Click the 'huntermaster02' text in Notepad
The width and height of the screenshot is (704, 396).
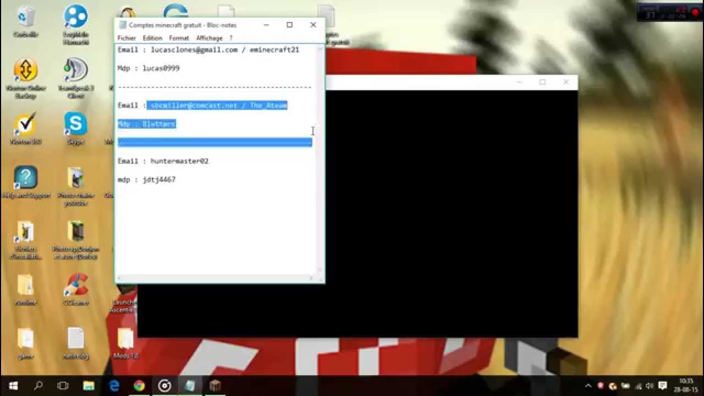pyautogui.click(x=179, y=161)
